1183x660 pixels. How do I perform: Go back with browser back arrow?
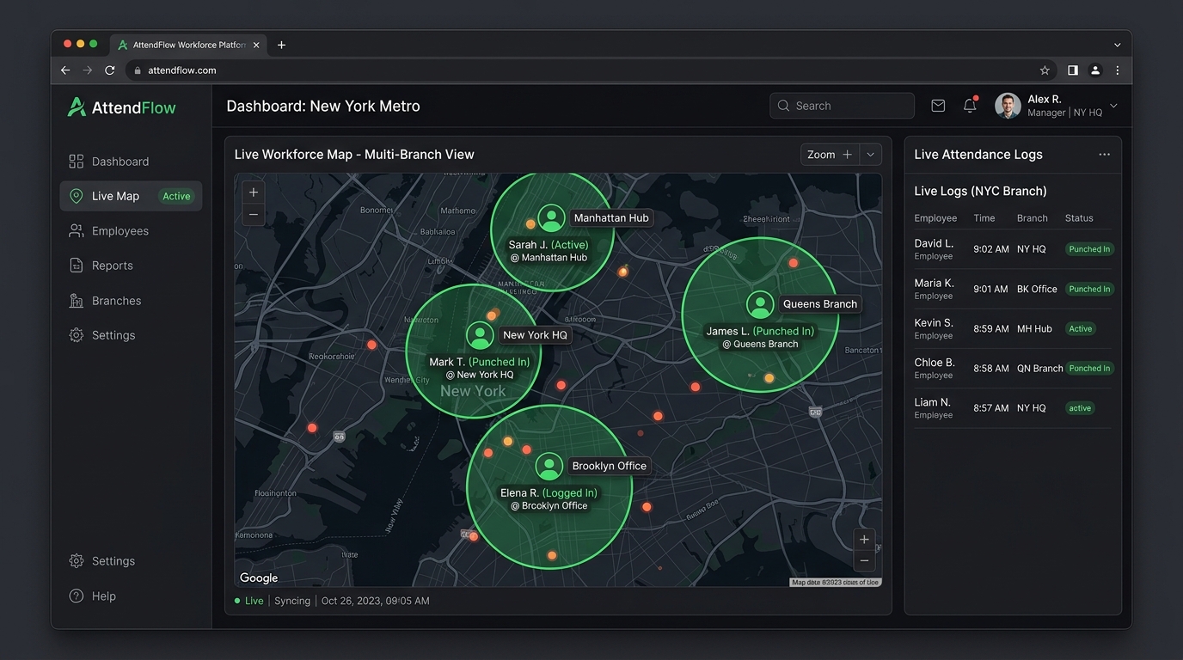click(x=65, y=70)
